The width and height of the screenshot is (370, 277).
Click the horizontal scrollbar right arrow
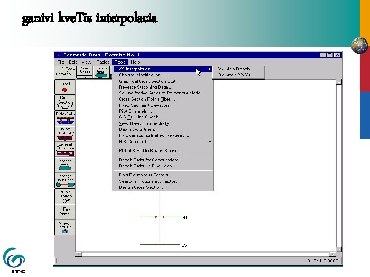pyautogui.click(x=332, y=254)
